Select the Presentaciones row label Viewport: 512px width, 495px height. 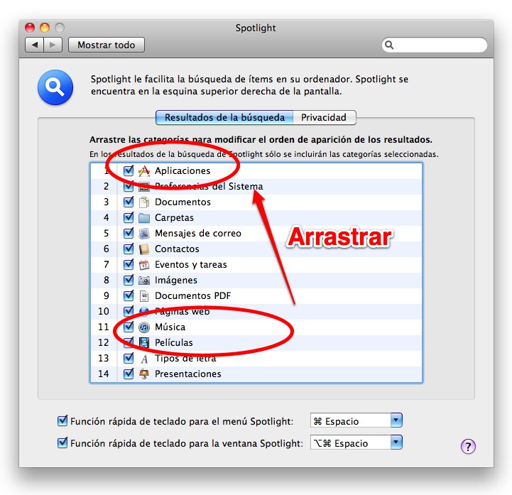(x=188, y=374)
